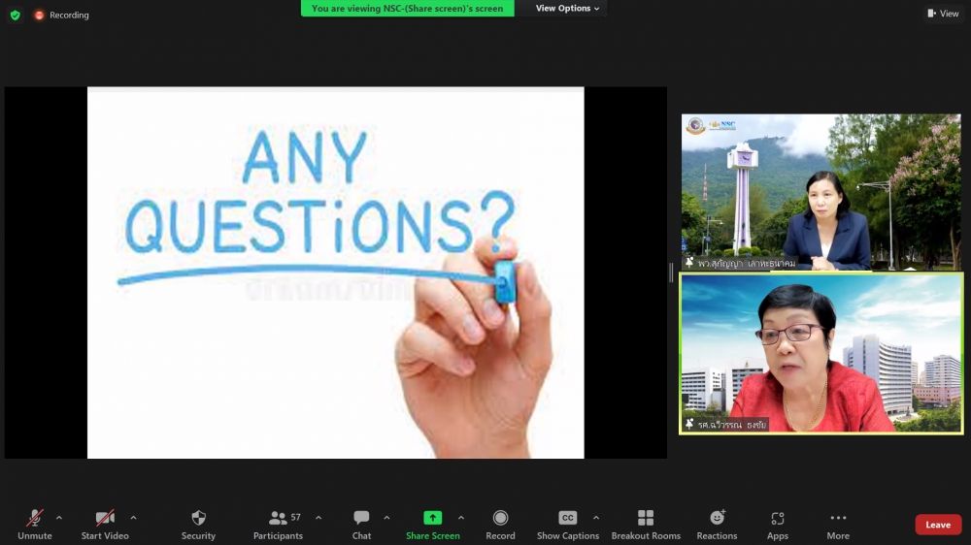This screenshot has width=971, height=545.
Task: Open the Apps panel
Action: 777,519
